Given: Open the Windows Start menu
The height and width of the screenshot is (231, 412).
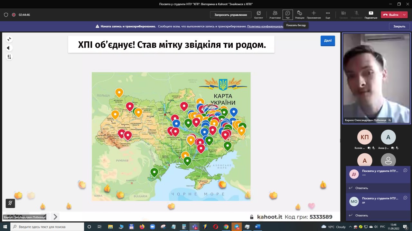Looking at the screenshot, I should [x=5, y=227].
